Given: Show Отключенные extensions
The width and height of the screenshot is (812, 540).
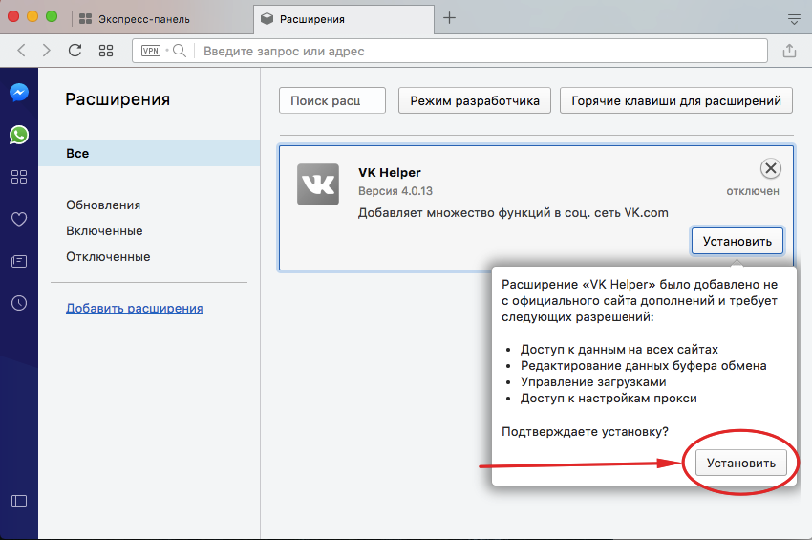Looking at the screenshot, I should (x=108, y=257).
